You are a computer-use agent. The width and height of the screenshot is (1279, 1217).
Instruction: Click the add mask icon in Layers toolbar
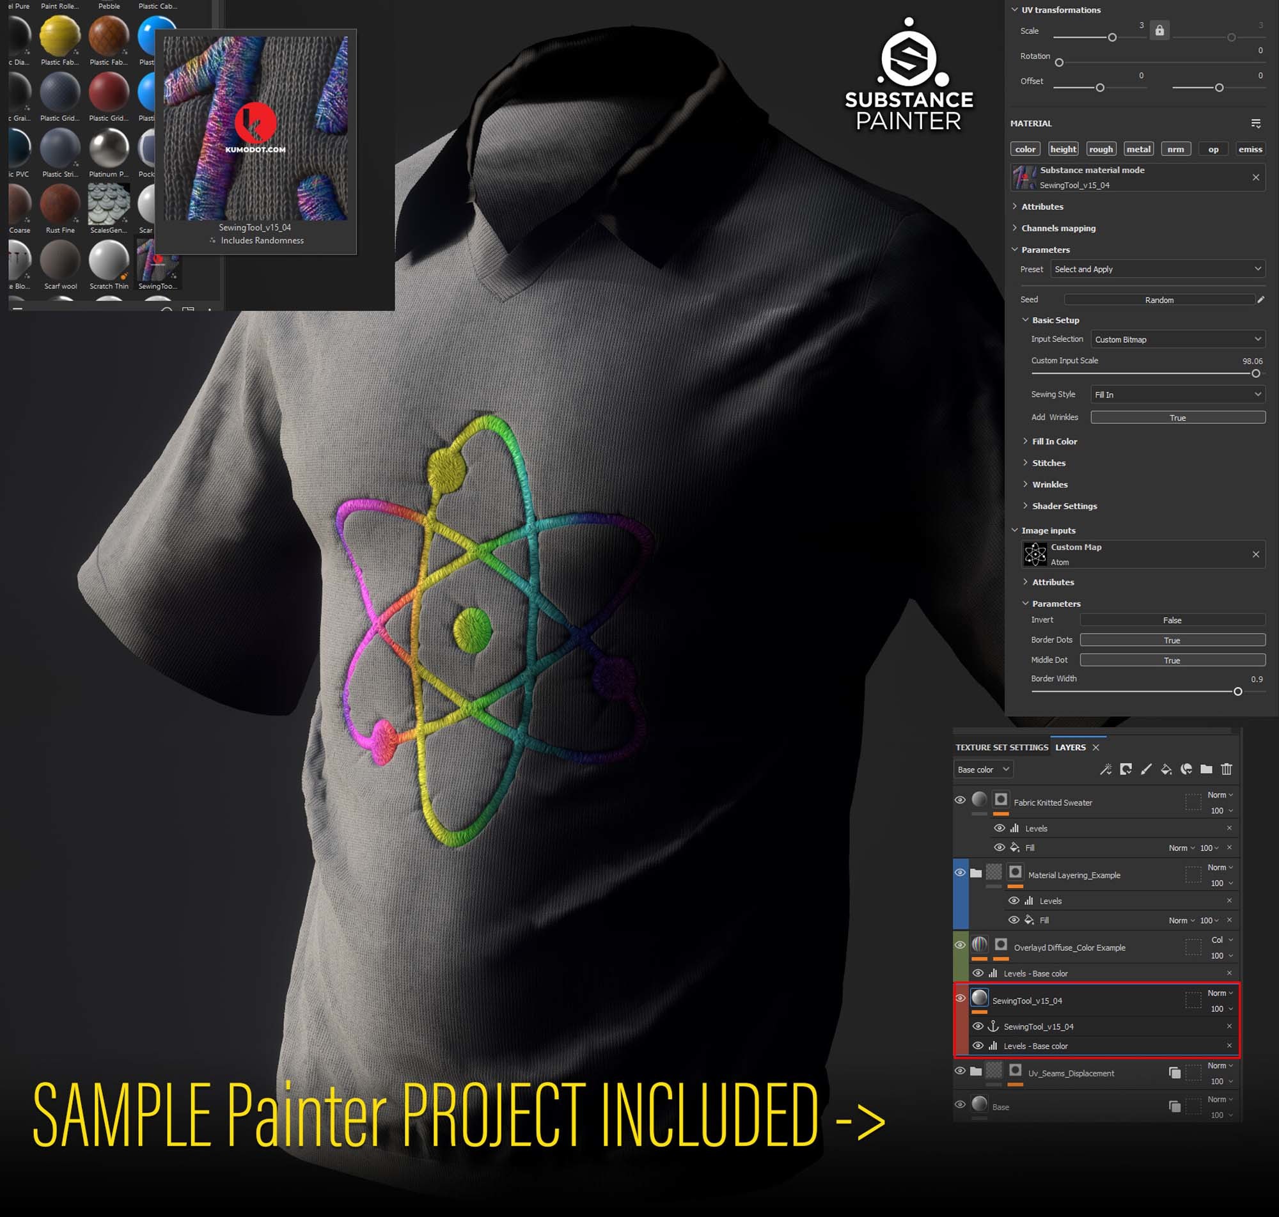(1126, 769)
